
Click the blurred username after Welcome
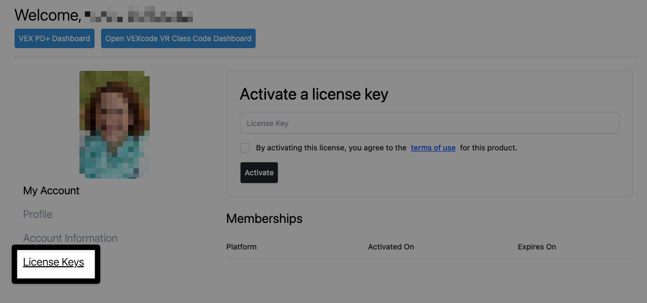(139, 15)
